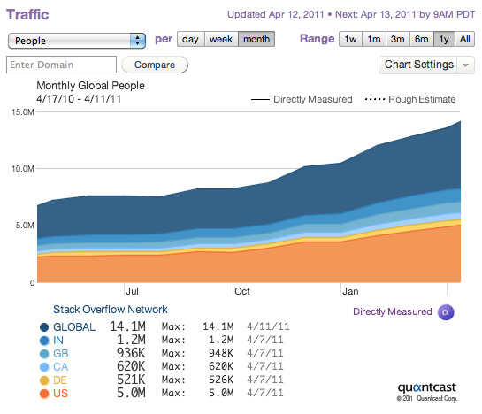
Task: Set range to All
Action: (465, 39)
